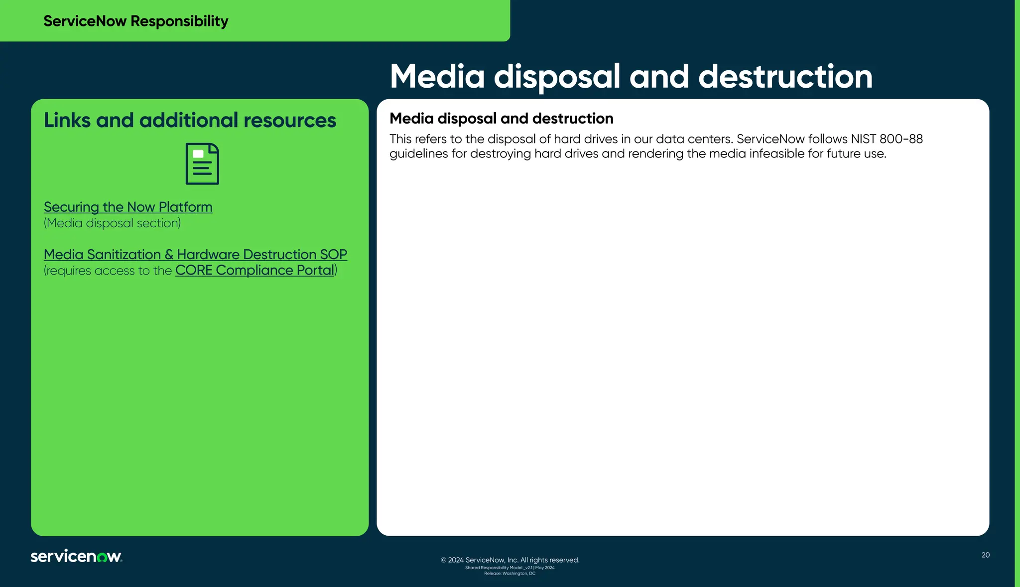The width and height of the screenshot is (1020, 587).
Task: Click the NIST 800-88 guidelines paragraph
Action: [655, 146]
